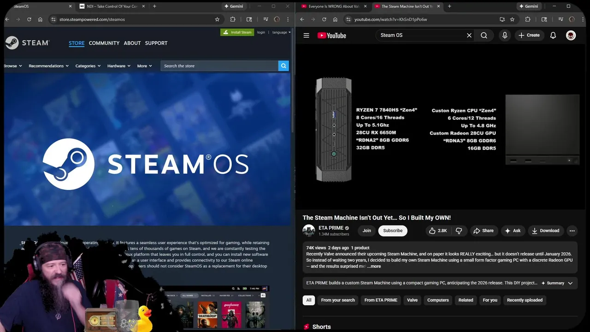
Task: Go back in the YouTube browser window
Action: 302,19
